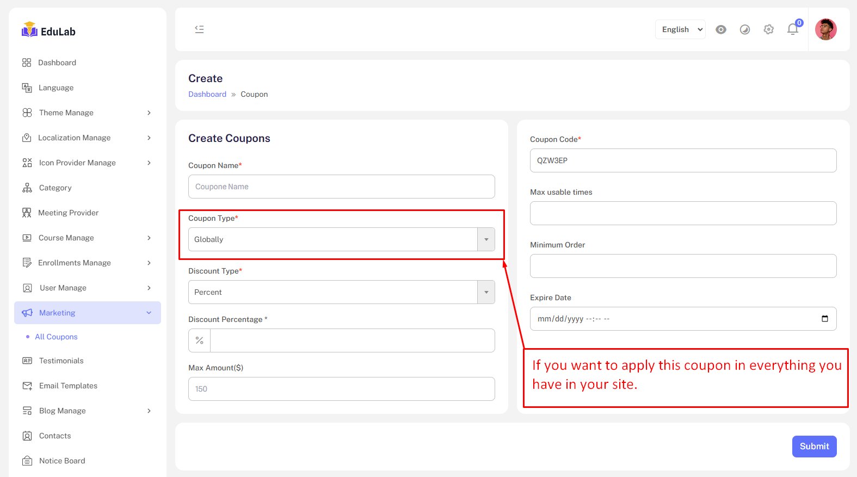Focus the Coupon Name input field

point(341,187)
